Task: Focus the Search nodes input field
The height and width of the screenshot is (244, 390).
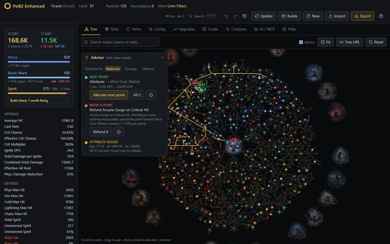Action: click(120, 42)
